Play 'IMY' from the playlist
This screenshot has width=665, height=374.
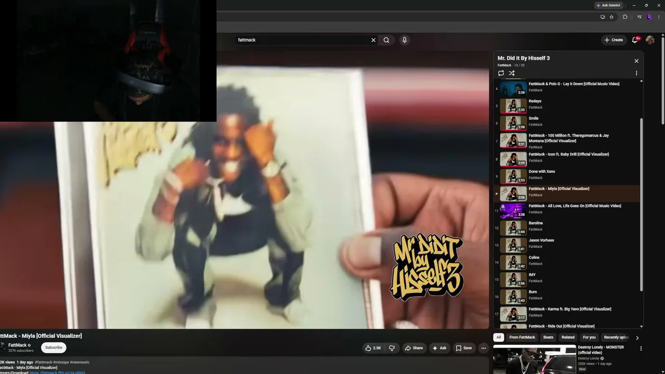(x=567, y=279)
